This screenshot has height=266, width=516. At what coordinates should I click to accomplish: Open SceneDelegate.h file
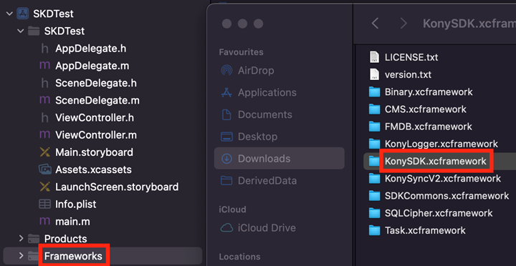[96, 83]
